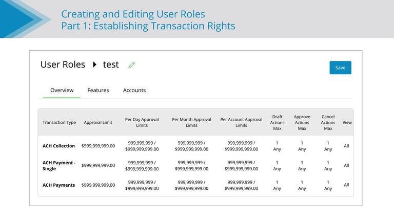
Task: Click the breadcrumb arrow after User Roles
Action: 94,64
